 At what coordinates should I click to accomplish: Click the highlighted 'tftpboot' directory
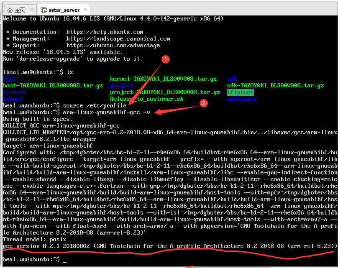tap(241, 92)
